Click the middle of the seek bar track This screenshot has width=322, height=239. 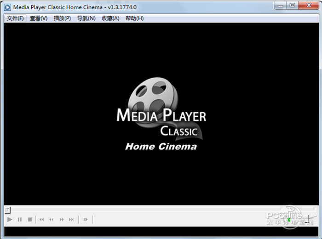(x=161, y=210)
